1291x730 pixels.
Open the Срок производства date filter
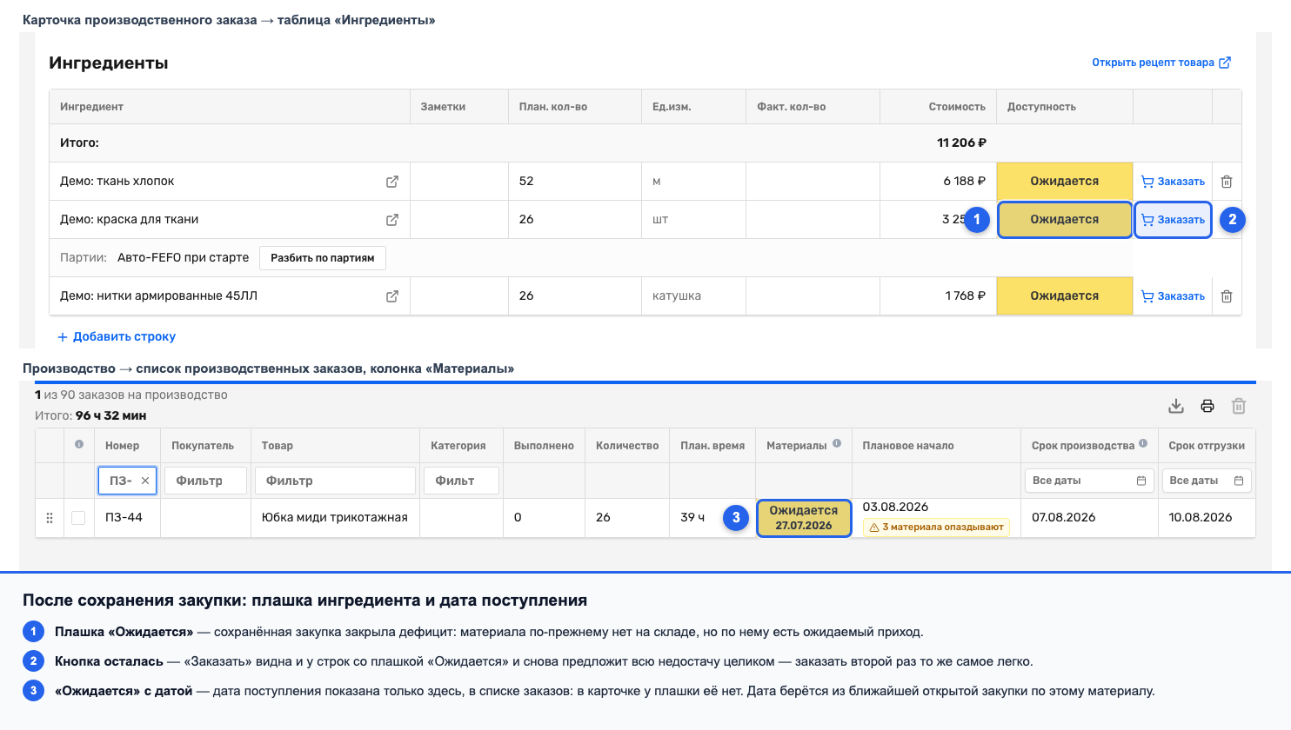[x=1089, y=481]
